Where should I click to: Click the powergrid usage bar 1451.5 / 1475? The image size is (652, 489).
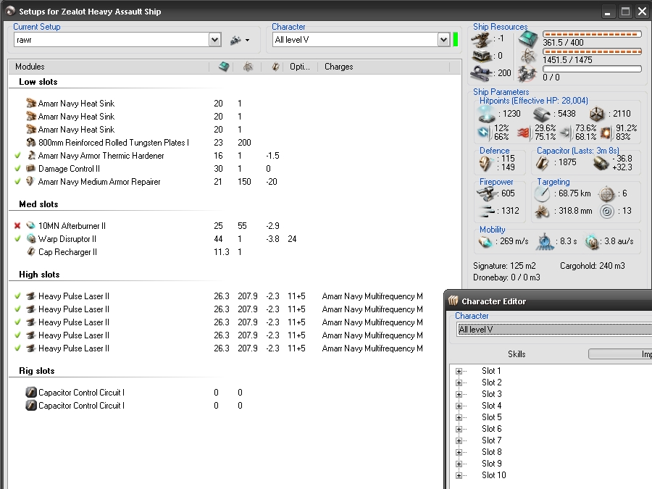592,51
